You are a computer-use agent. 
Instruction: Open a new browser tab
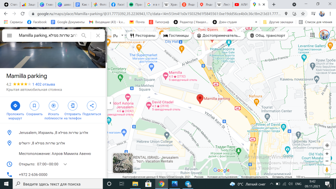(274, 4)
